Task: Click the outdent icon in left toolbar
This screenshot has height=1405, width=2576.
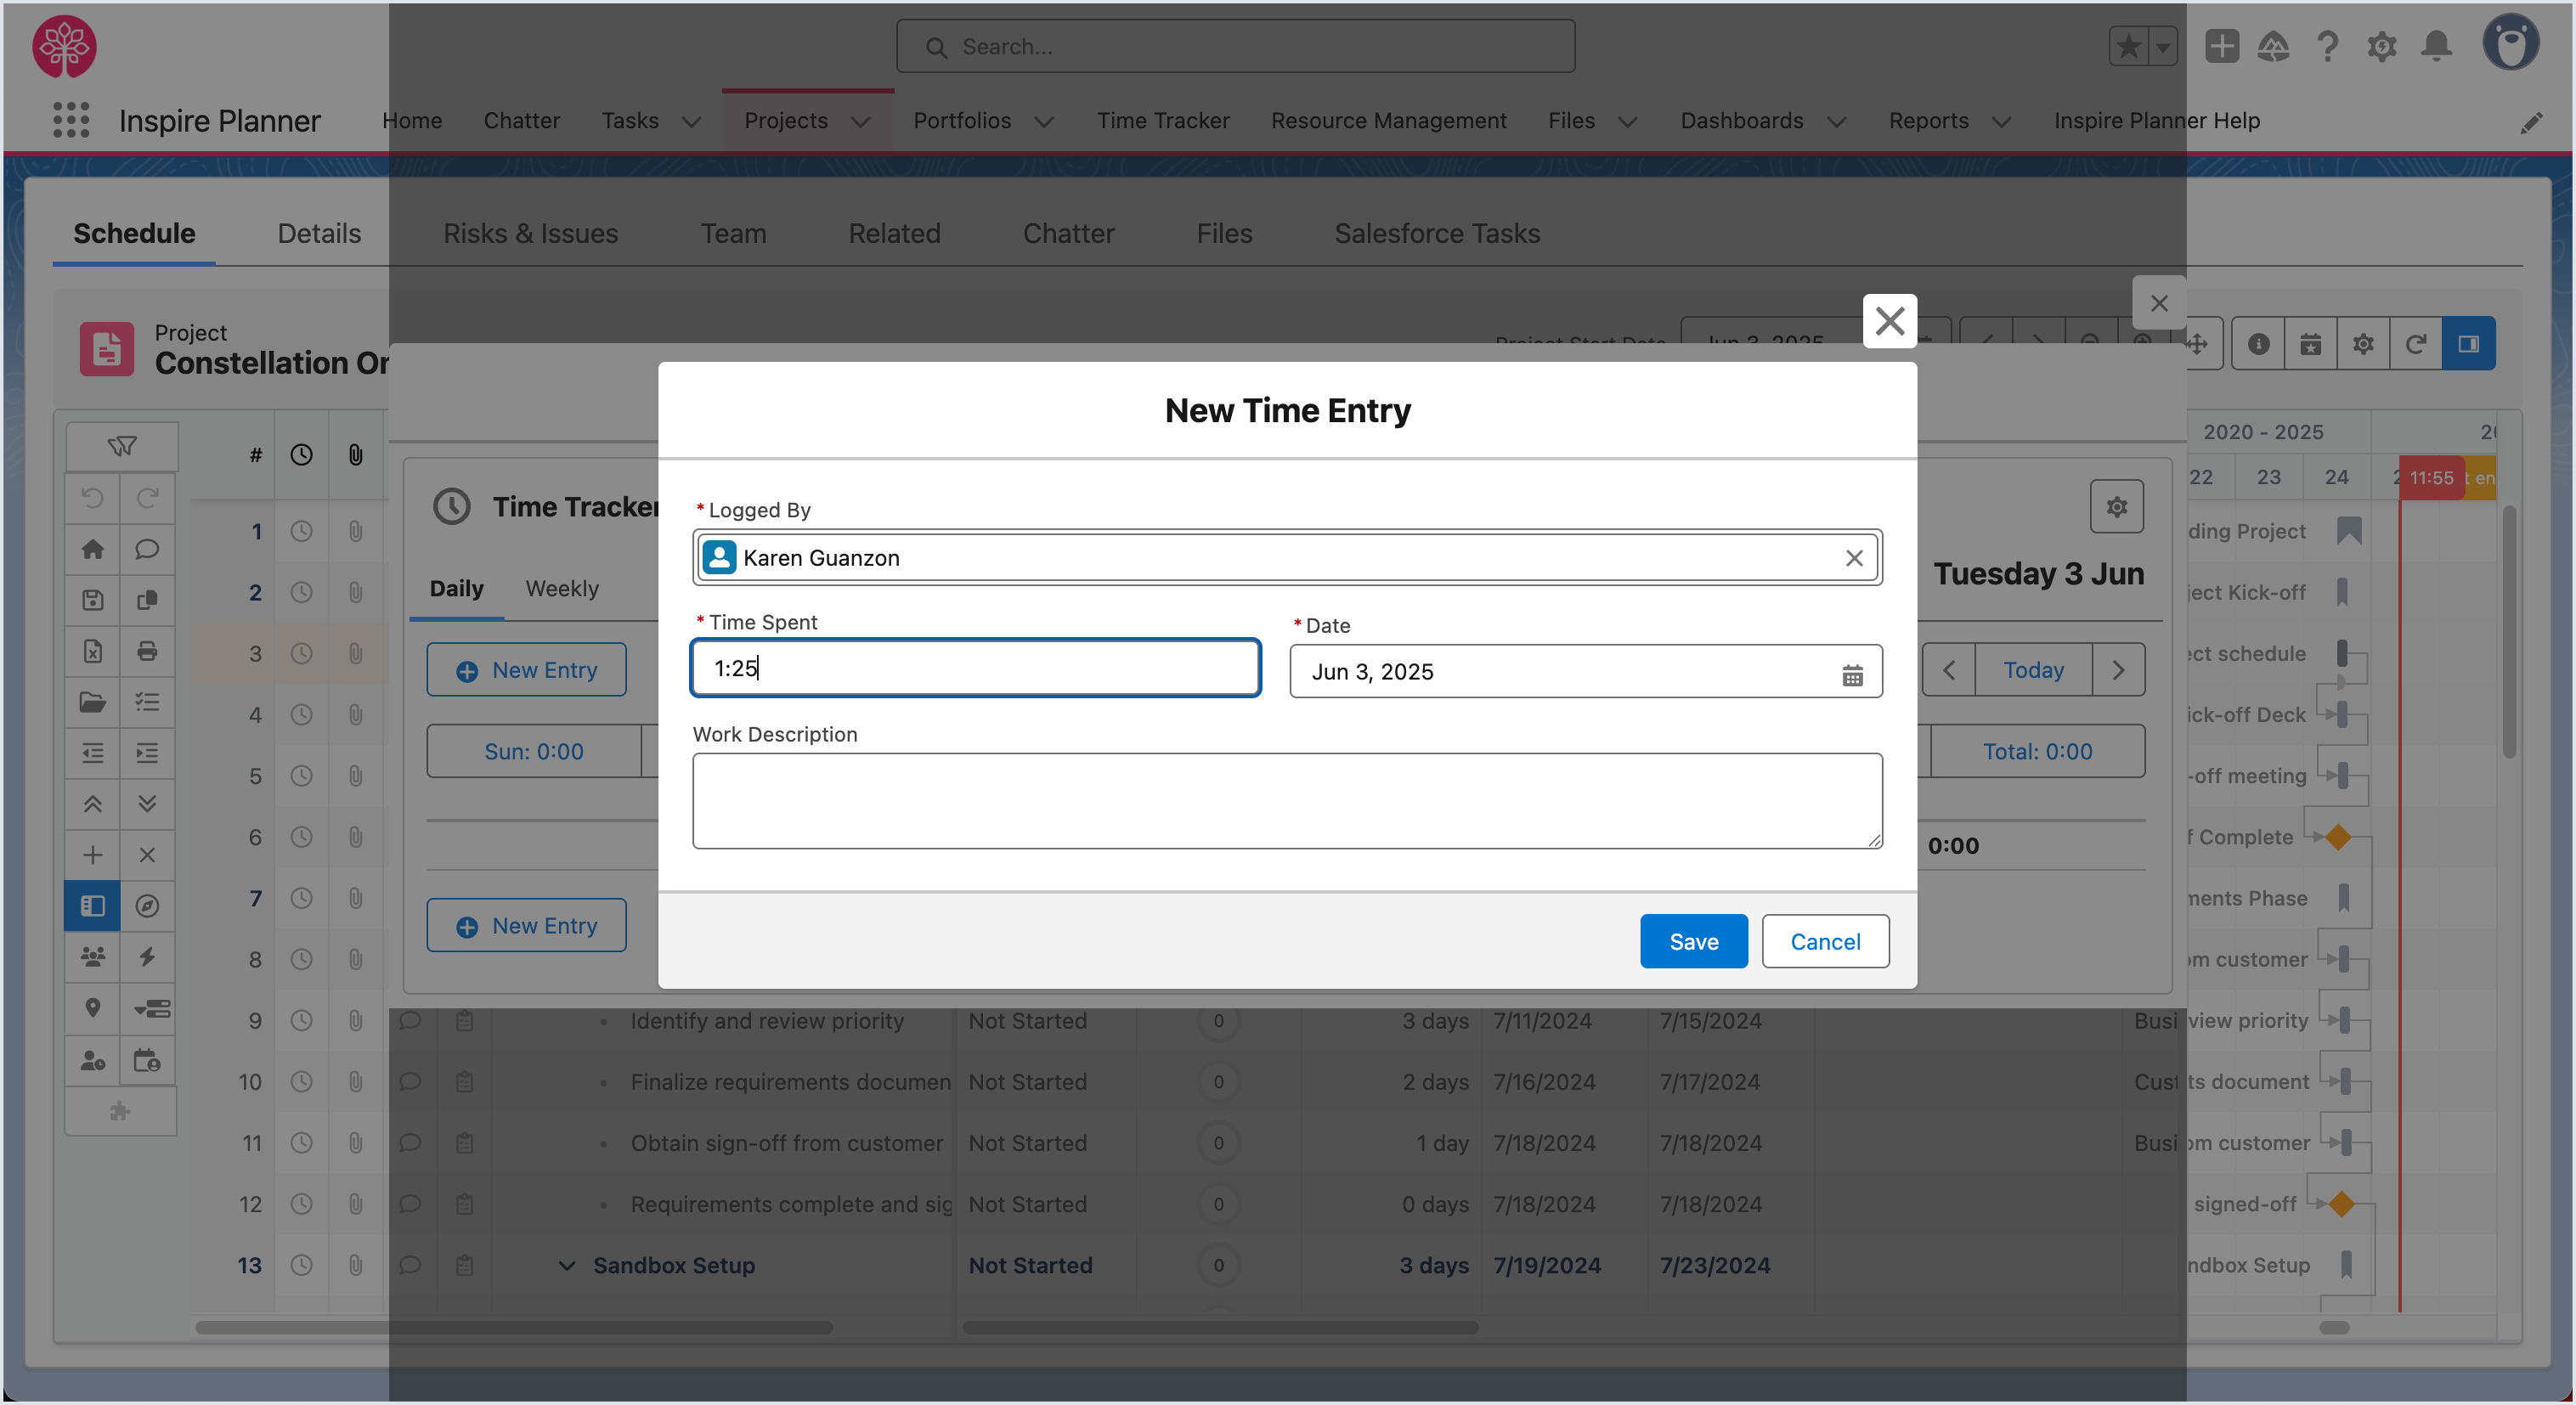Action: click(x=93, y=753)
